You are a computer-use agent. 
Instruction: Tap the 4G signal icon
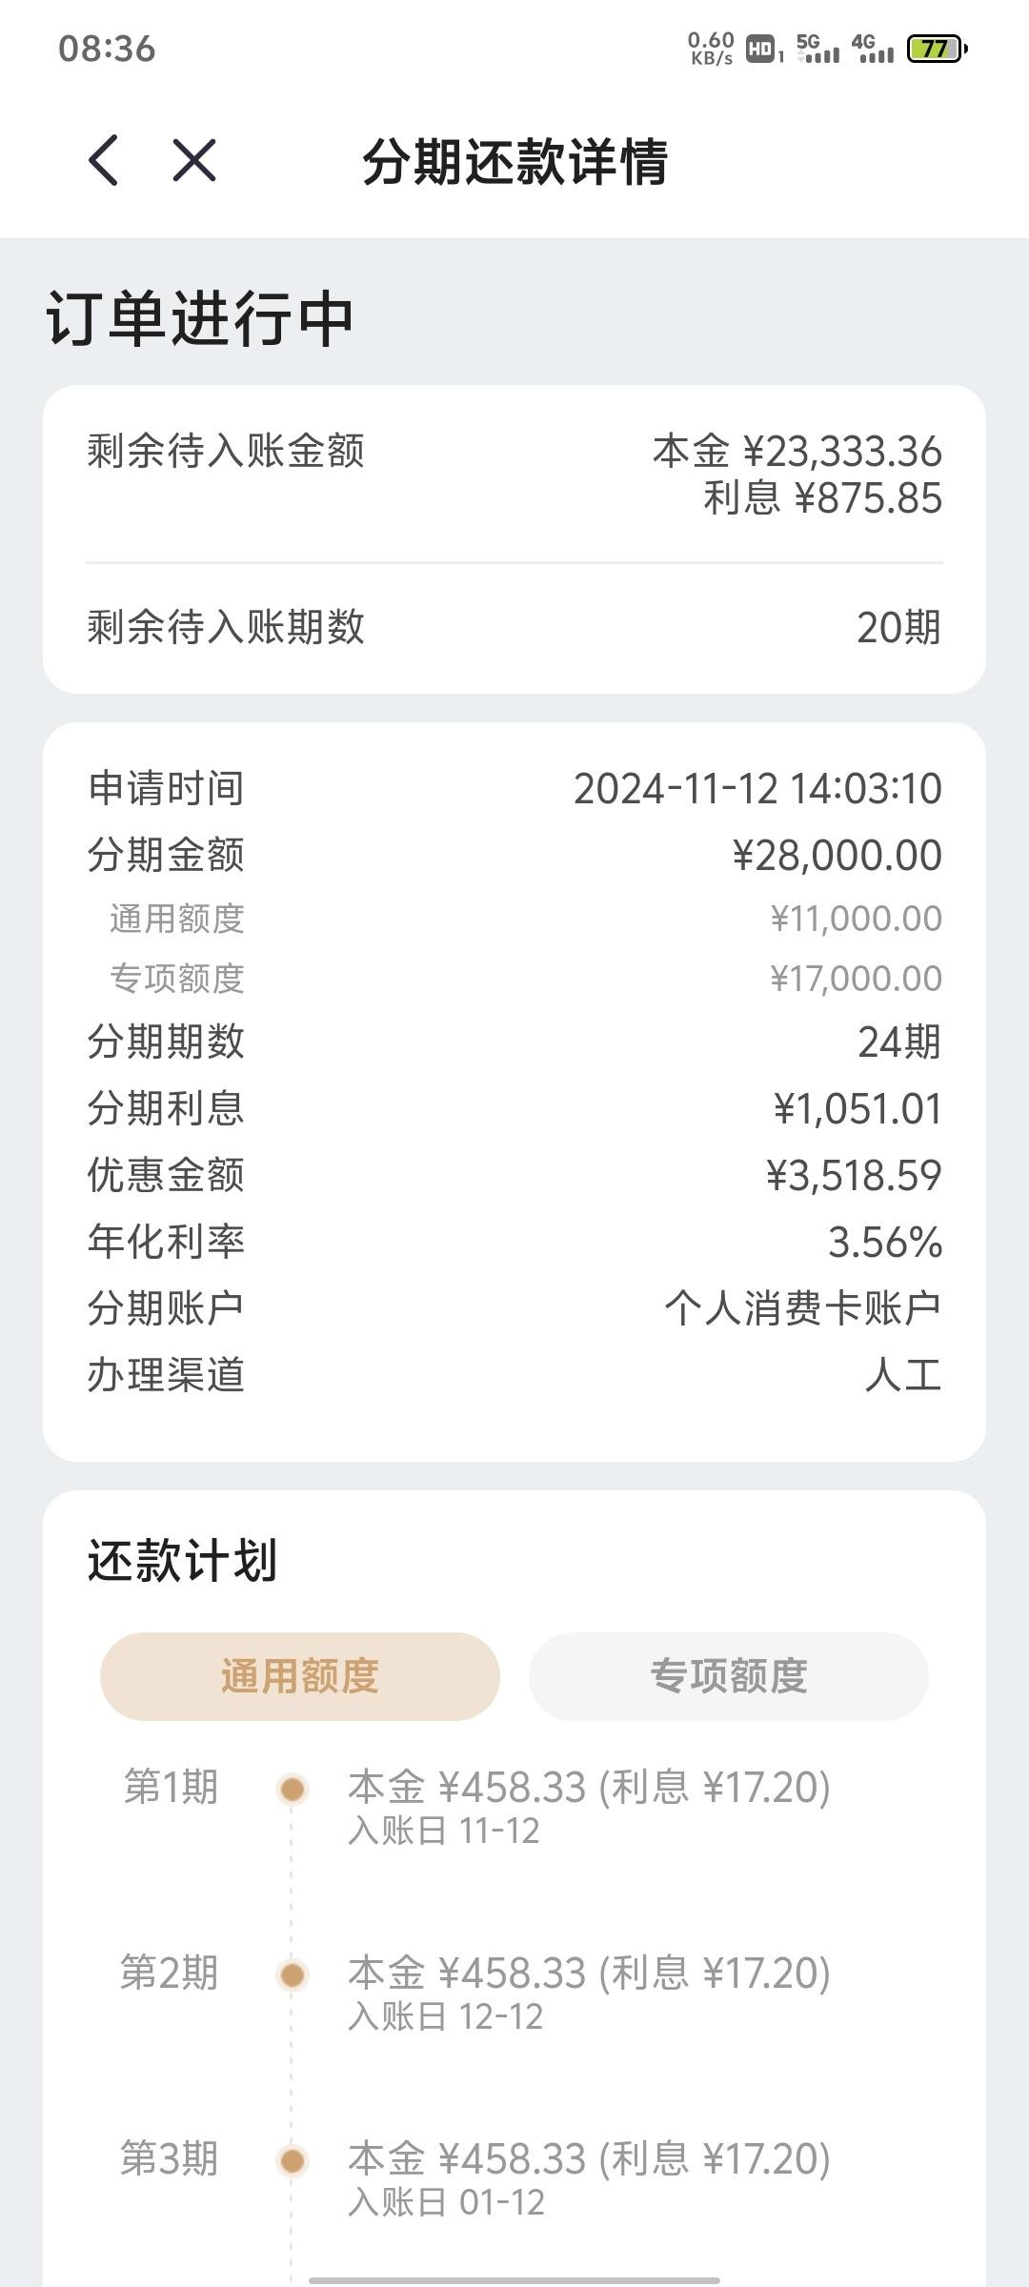[x=873, y=49]
